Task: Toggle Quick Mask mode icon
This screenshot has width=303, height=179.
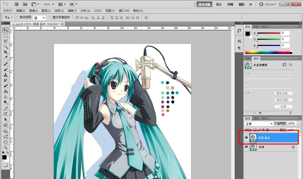Action: coord(5,165)
